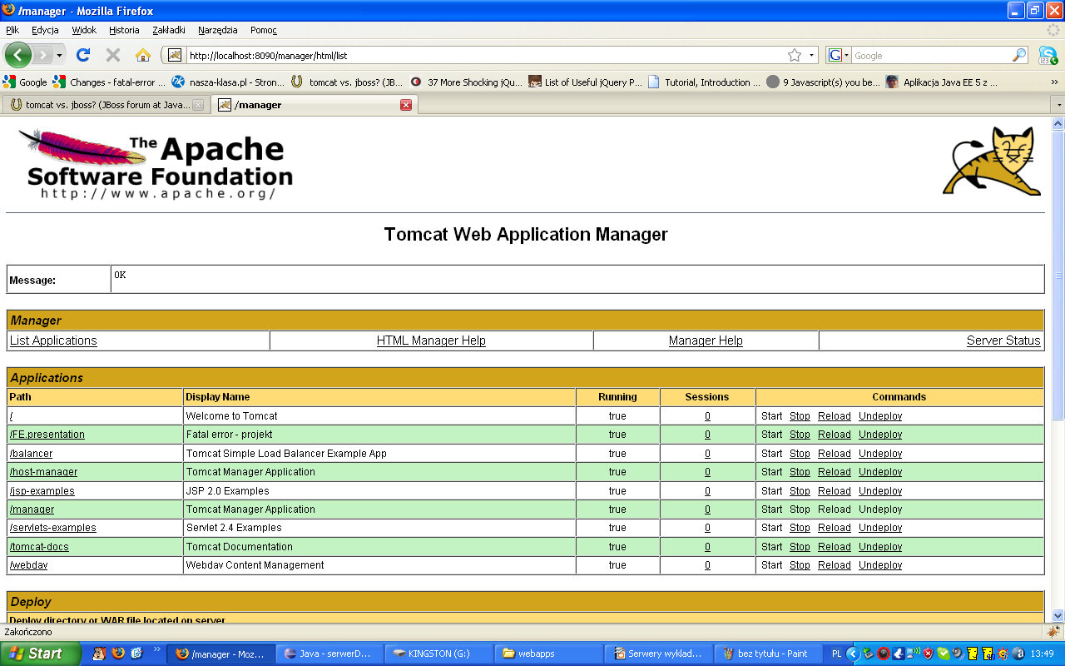Open the 'Changes - fatal-error' bookmark
The image size is (1065, 666).
click(x=109, y=82)
